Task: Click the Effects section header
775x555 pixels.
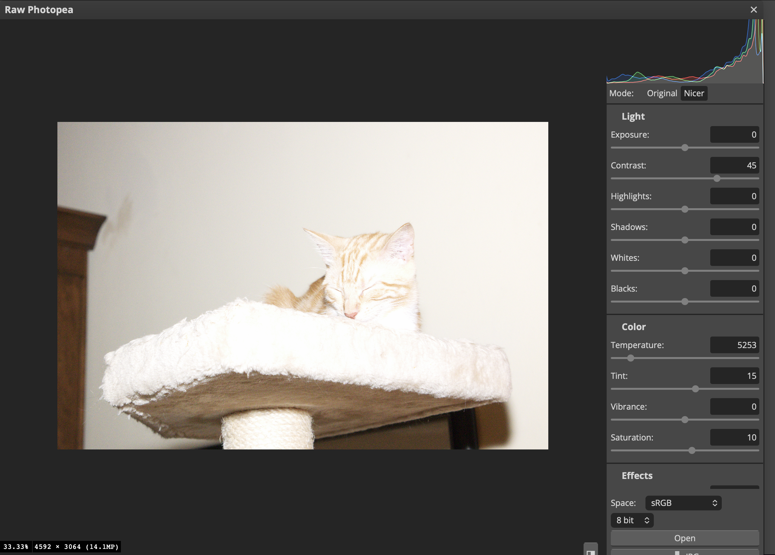Action: (x=637, y=476)
